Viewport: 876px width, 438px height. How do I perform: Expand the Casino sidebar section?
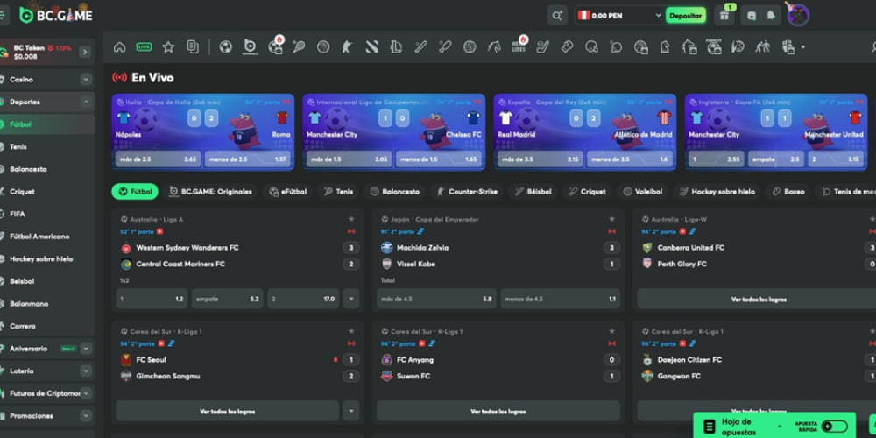click(x=85, y=80)
